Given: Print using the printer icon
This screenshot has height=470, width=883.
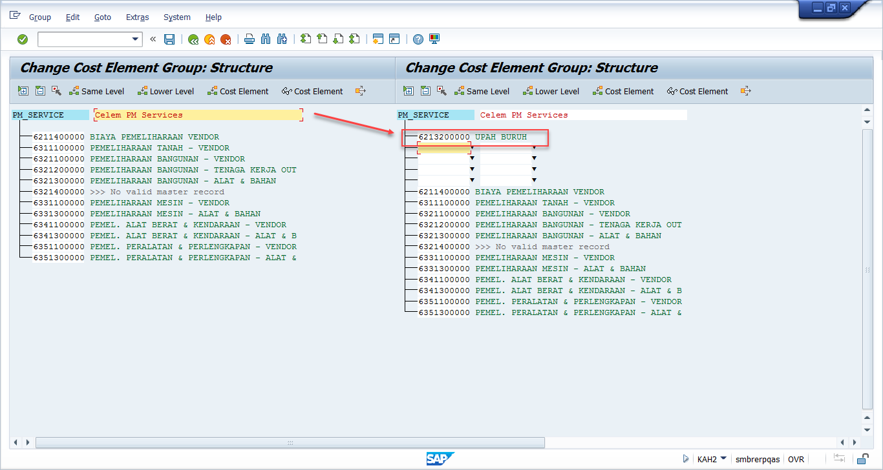Looking at the screenshot, I should coord(250,39).
